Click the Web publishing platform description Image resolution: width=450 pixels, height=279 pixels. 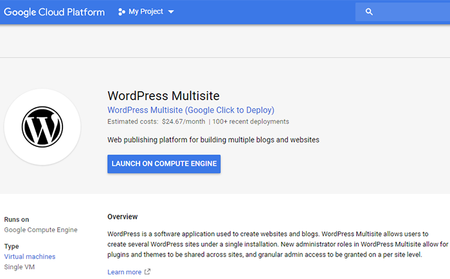point(213,140)
